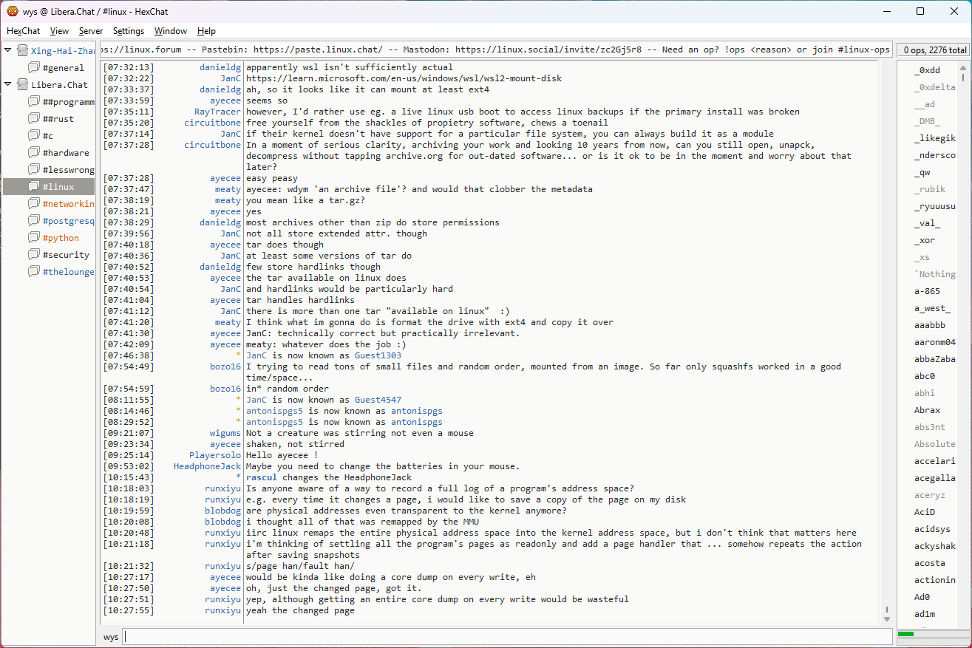Click the Libera.Chat server icon
Viewport: 972px width, 648px height.
(22, 85)
